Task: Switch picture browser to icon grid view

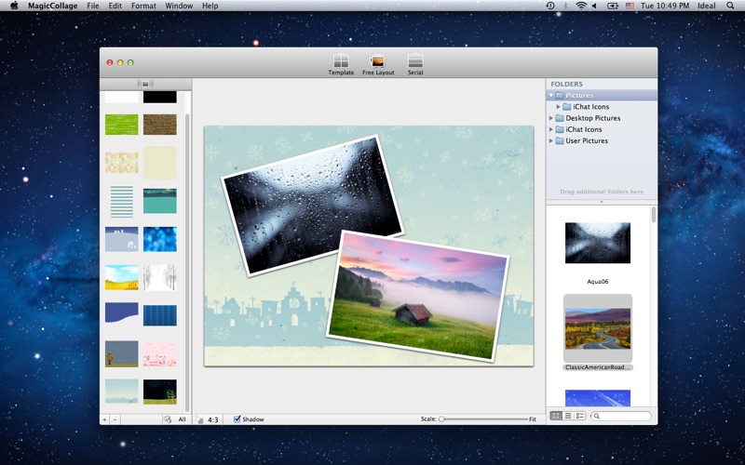Action: click(x=556, y=416)
